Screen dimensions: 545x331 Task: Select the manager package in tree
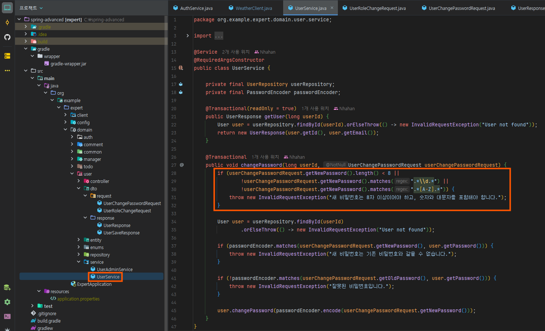pos(92,159)
